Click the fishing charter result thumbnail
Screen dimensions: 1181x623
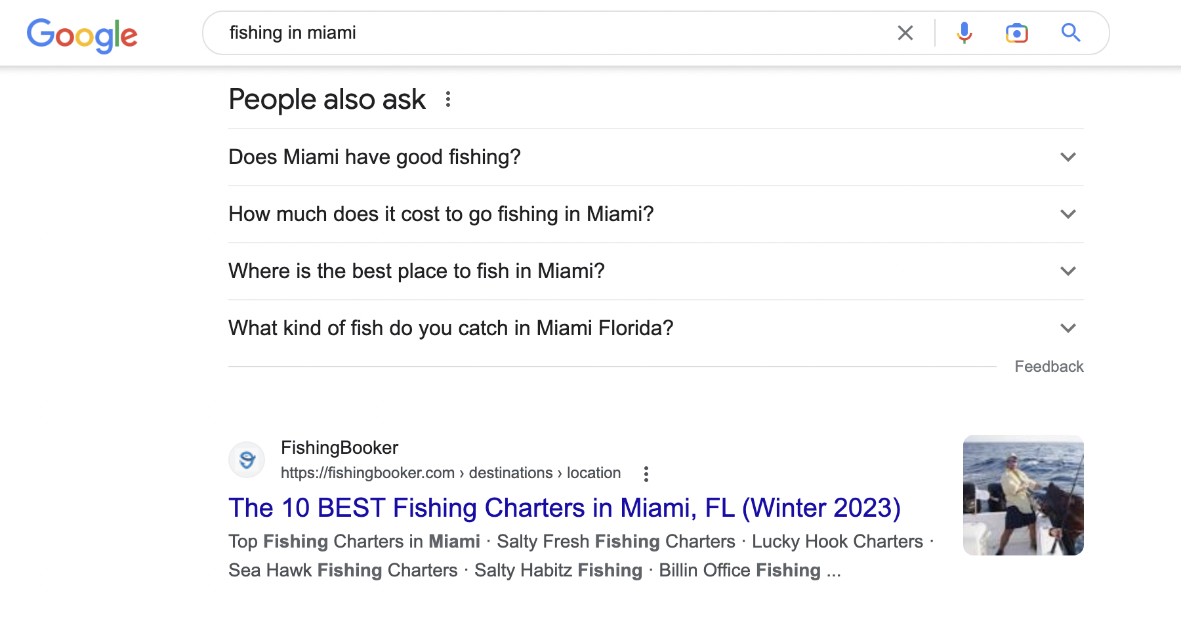[x=1024, y=495]
